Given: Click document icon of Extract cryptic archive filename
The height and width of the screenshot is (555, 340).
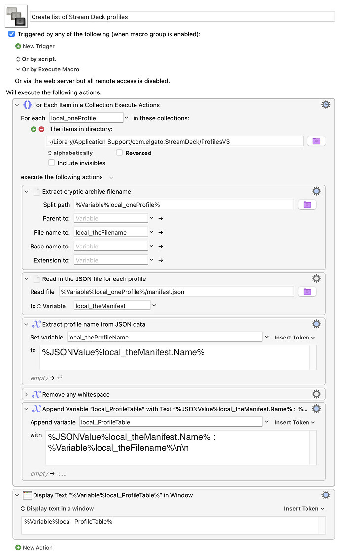Looking at the screenshot, I should [36, 191].
